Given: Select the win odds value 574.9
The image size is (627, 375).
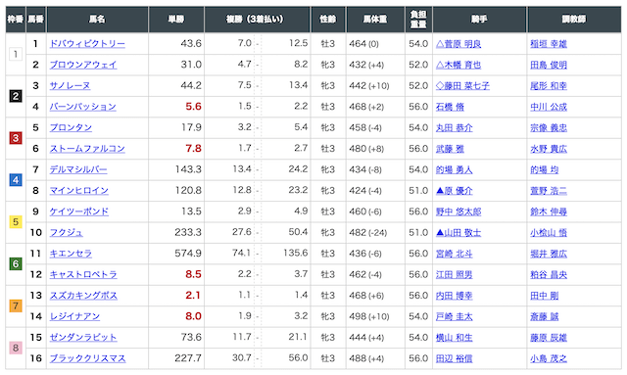Looking at the screenshot, I should coord(188,254).
